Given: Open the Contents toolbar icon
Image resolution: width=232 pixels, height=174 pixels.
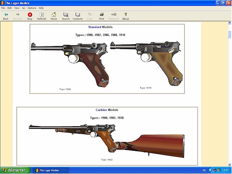Looking at the screenshot, I should coord(78,15).
